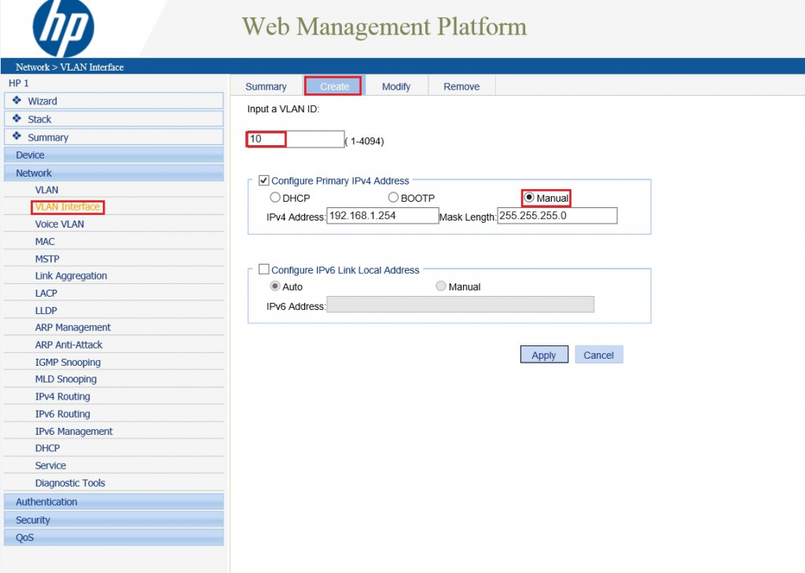
Task: Collapse the Network section
Action: pyautogui.click(x=34, y=173)
